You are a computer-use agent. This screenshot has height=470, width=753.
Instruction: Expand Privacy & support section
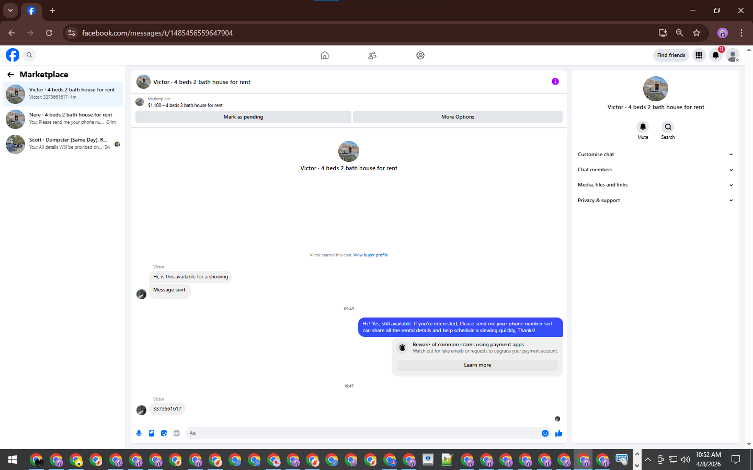click(x=655, y=201)
